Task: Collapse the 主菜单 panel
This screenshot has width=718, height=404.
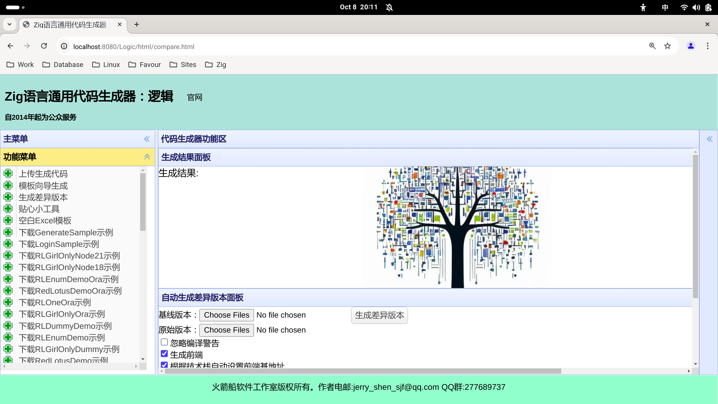Action: 147,139
